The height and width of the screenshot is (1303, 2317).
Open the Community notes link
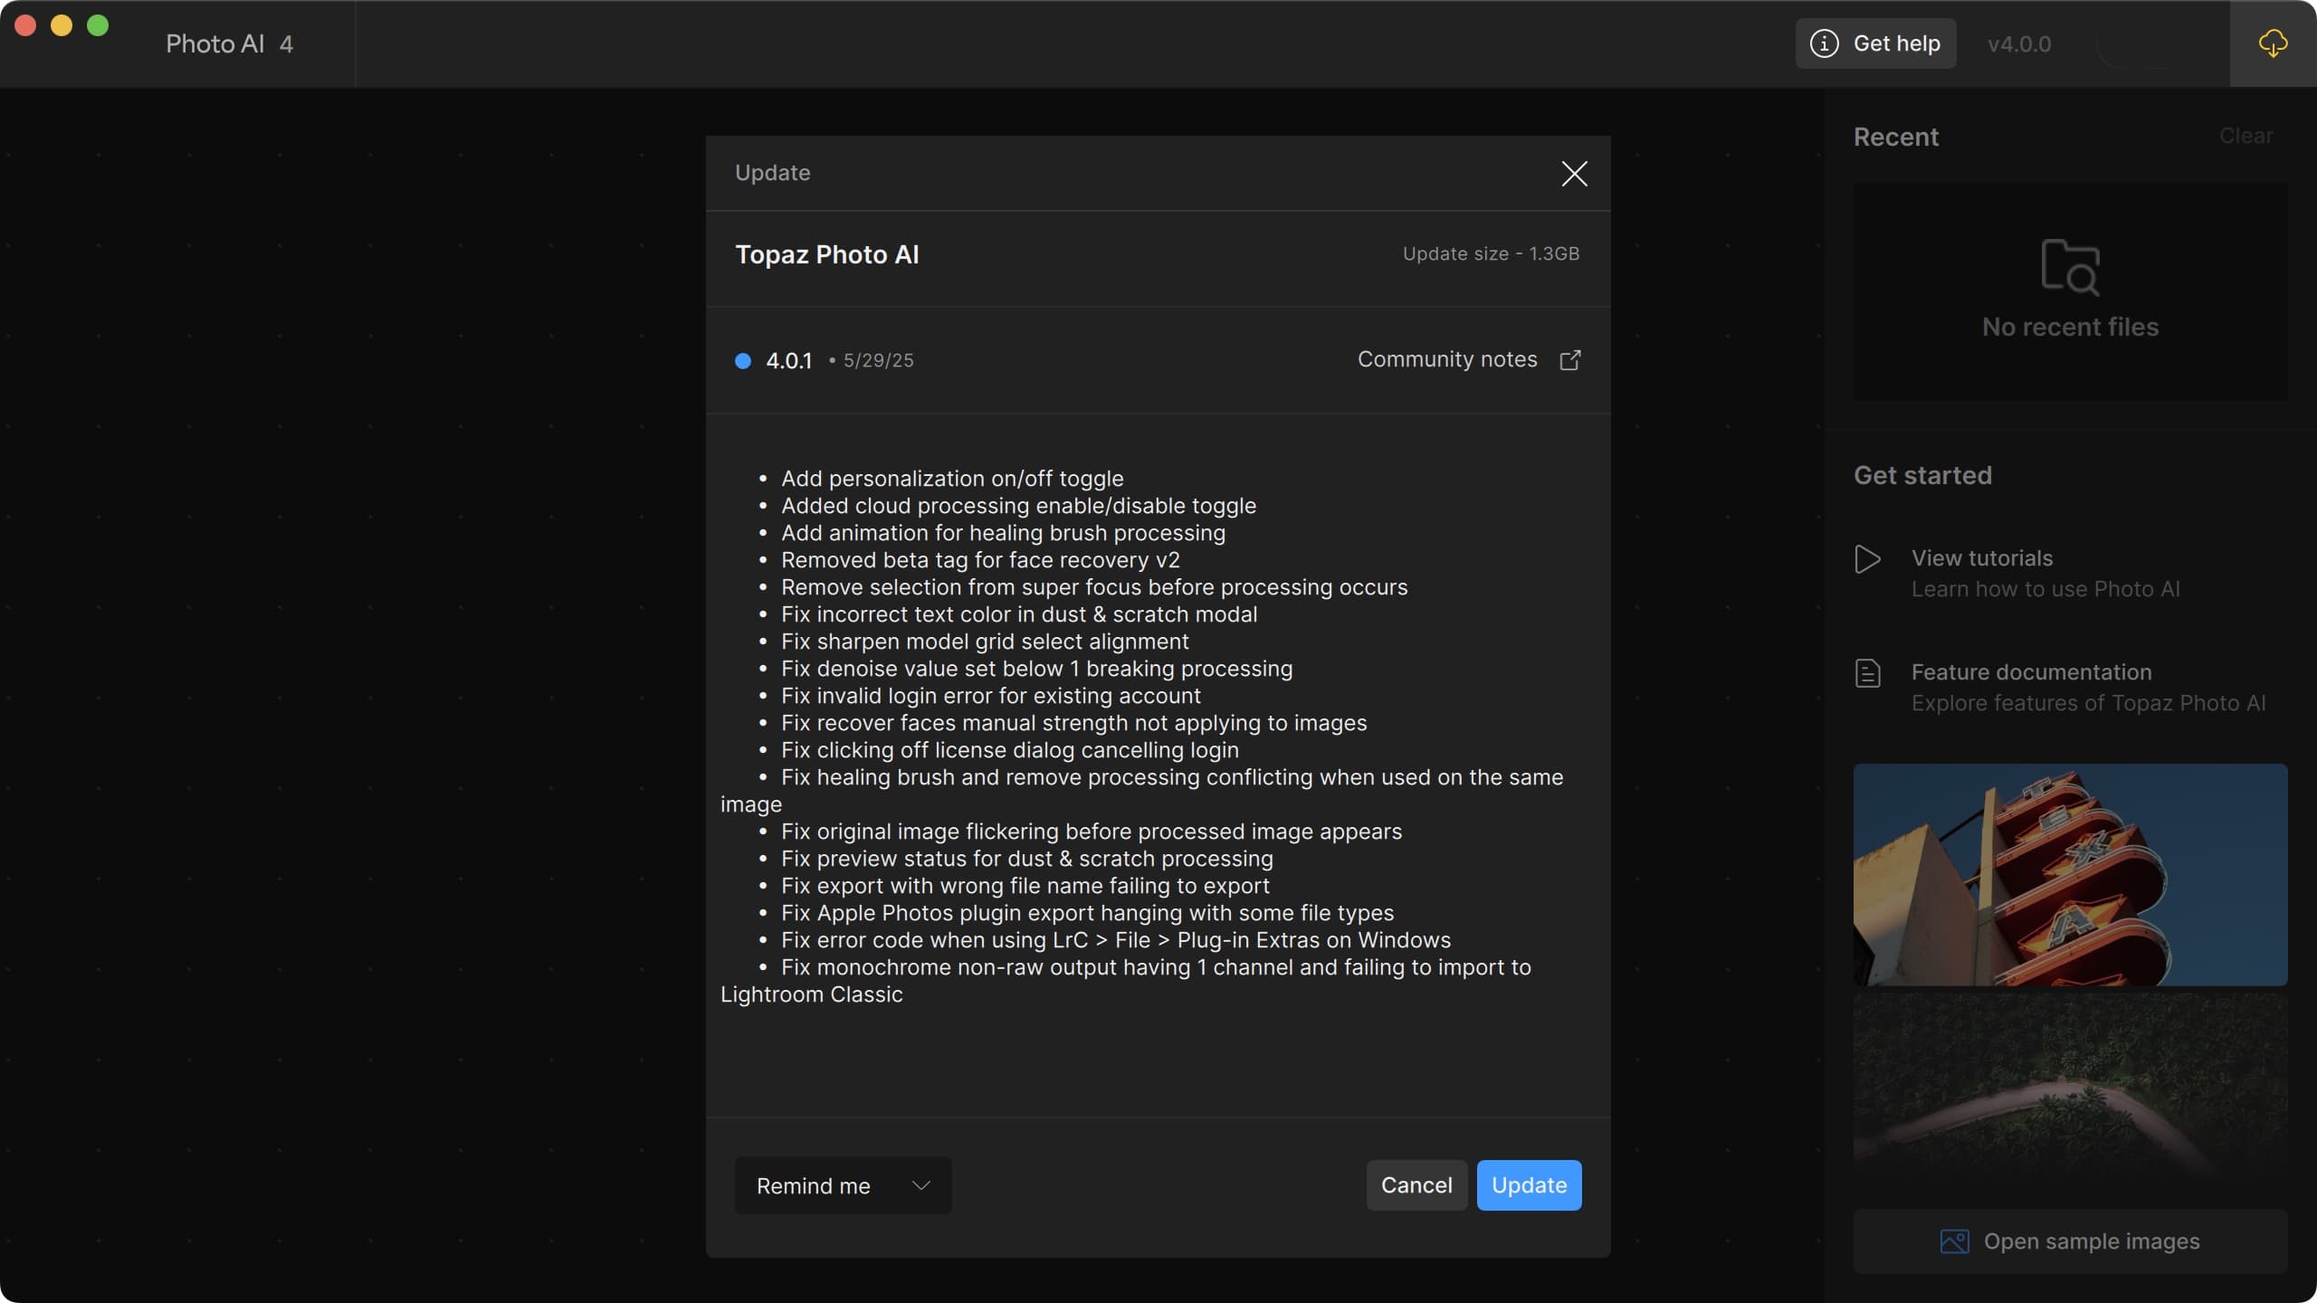(1446, 359)
